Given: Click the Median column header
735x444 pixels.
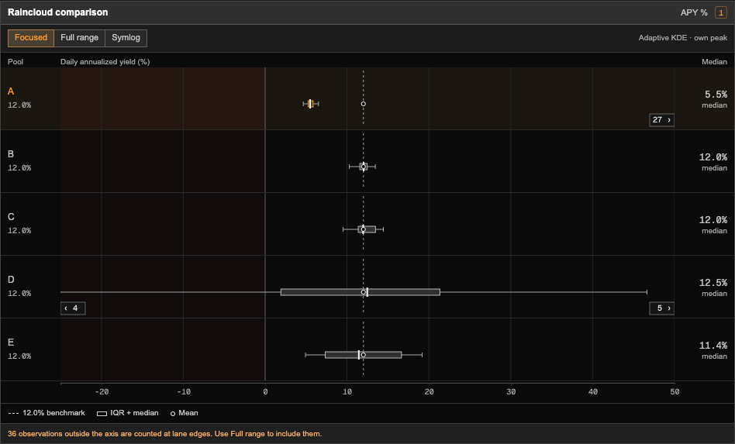Looking at the screenshot, I should [714, 62].
